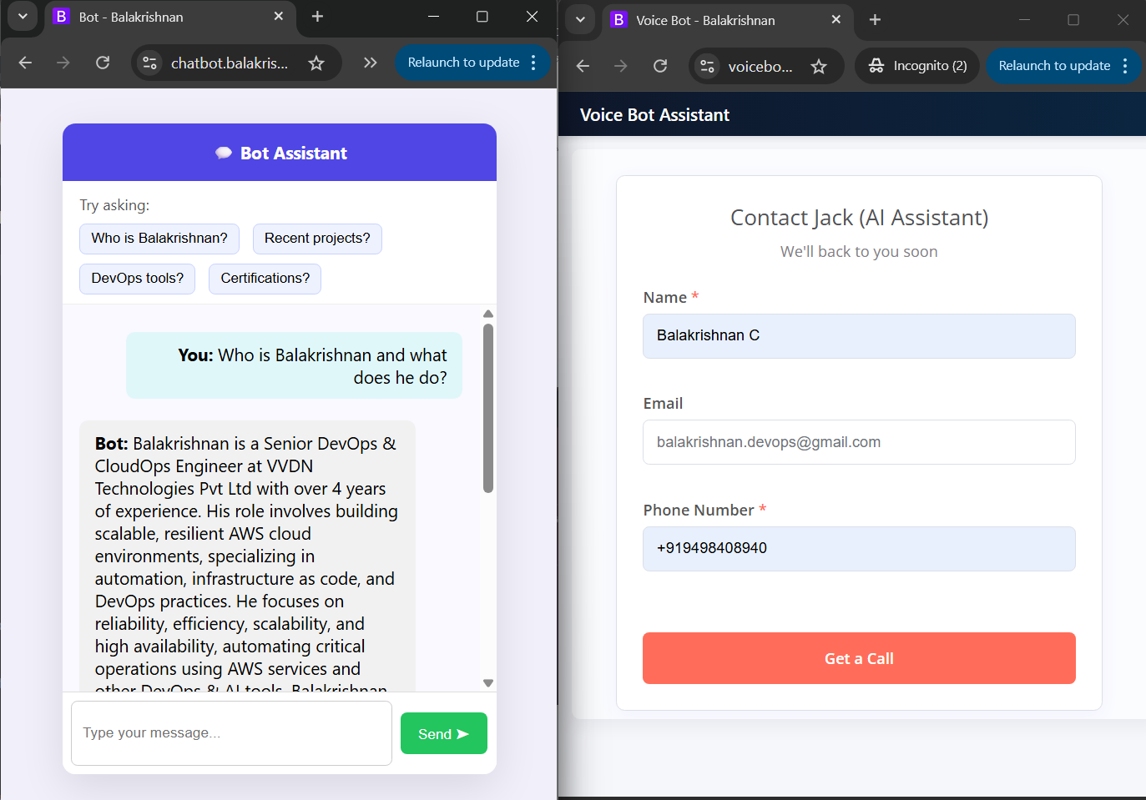Reload the chatbot page in left window
Image resolution: width=1146 pixels, height=800 pixels.
click(x=103, y=63)
